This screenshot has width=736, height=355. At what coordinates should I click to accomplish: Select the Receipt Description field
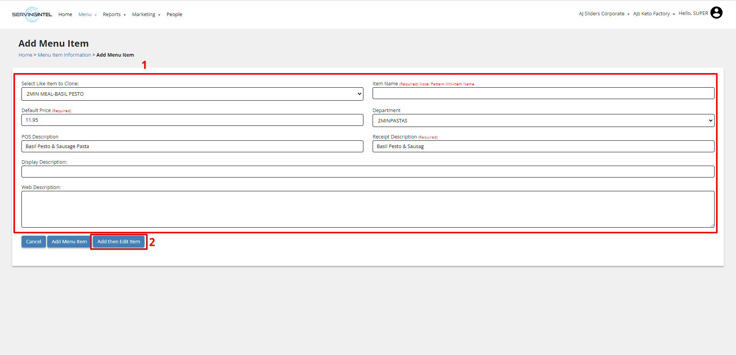pyautogui.click(x=543, y=147)
